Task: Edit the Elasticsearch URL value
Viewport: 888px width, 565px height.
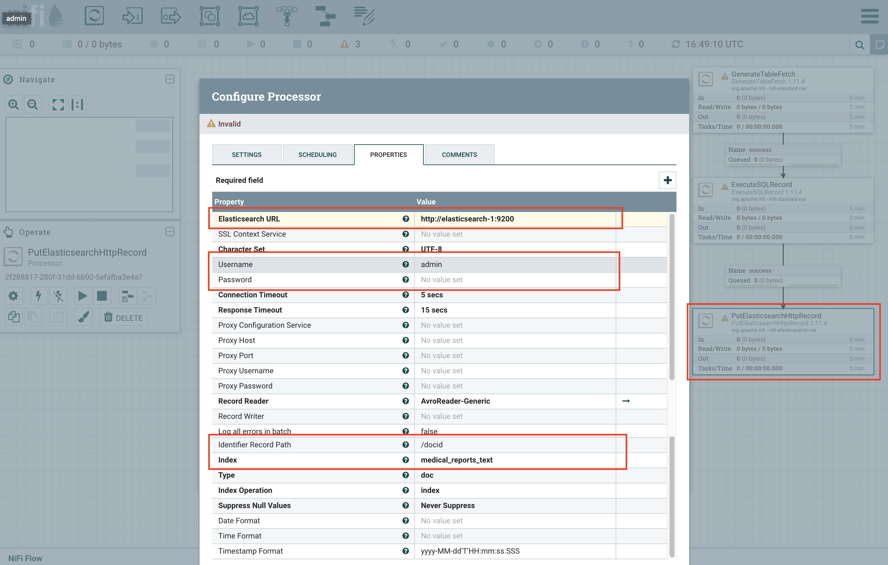Action: (x=515, y=219)
